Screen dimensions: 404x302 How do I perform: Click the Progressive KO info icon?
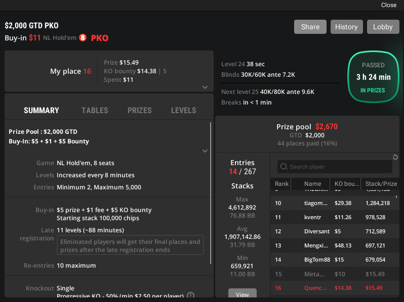pos(190,295)
